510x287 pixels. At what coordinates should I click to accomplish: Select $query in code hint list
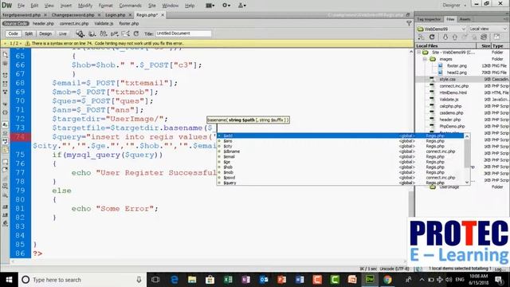point(340,183)
